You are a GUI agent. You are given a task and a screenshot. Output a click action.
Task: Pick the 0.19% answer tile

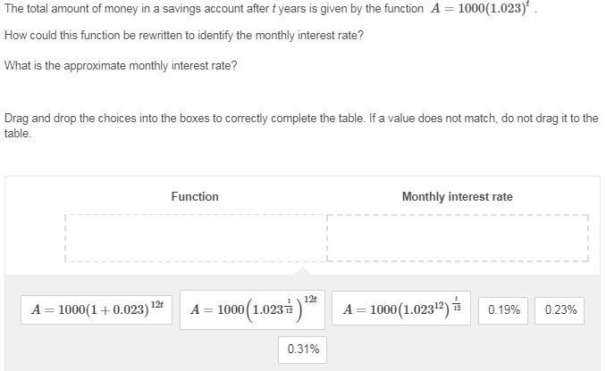(x=505, y=310)
